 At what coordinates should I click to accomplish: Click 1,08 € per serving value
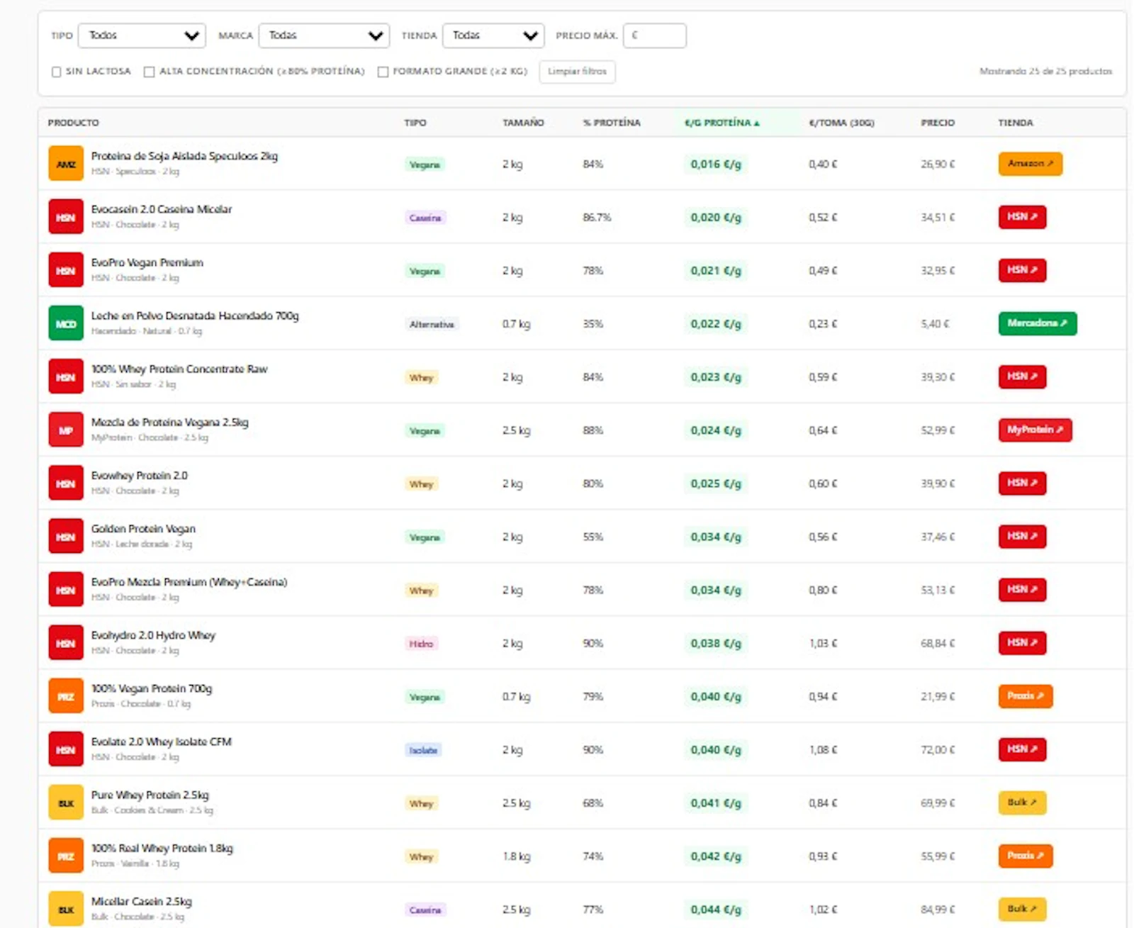[823, 749]
